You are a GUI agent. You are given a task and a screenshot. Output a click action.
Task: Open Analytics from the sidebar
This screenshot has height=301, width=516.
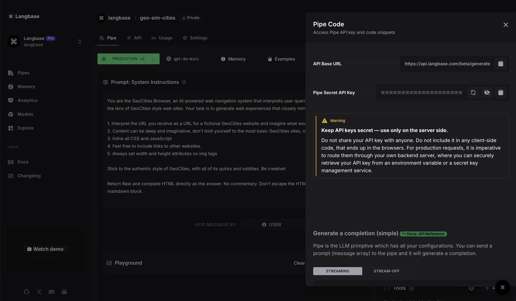click(x=27, y=100)
